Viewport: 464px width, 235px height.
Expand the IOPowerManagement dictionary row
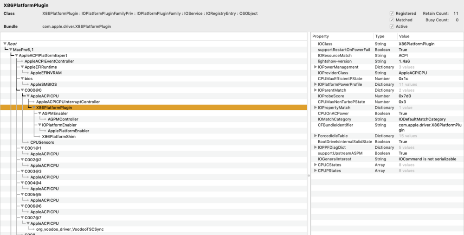coord(316,67)
